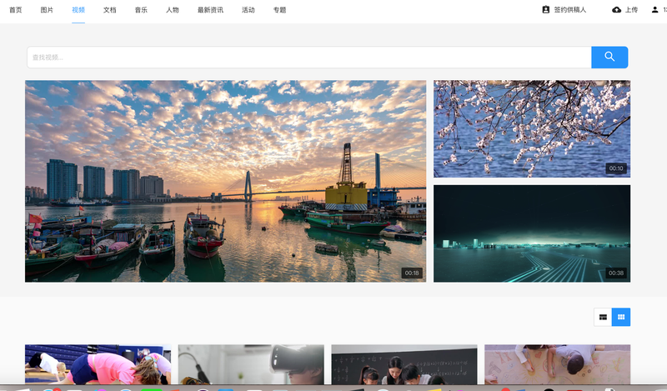Screen dimensions: 667x391
Task: Switch to list layout view
Action: tap(603, 317)
